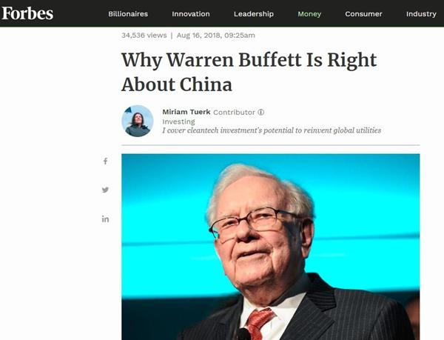444x340 pixels.
Task: Go to the Investing category link
Action: 178,121
